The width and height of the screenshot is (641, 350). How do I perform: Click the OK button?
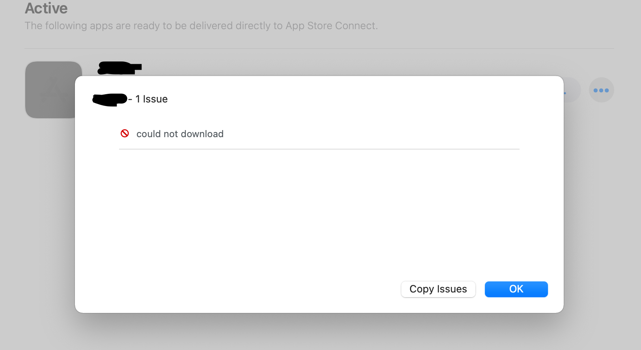click(x=516, y=289)
